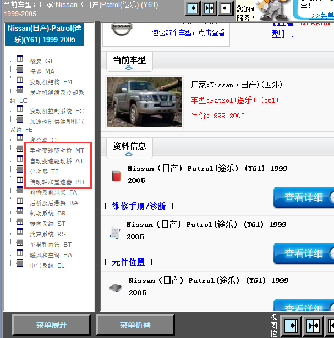Click top toolbar center-split view button
This screenshot has width=334, height=338.
pos(209,8)
